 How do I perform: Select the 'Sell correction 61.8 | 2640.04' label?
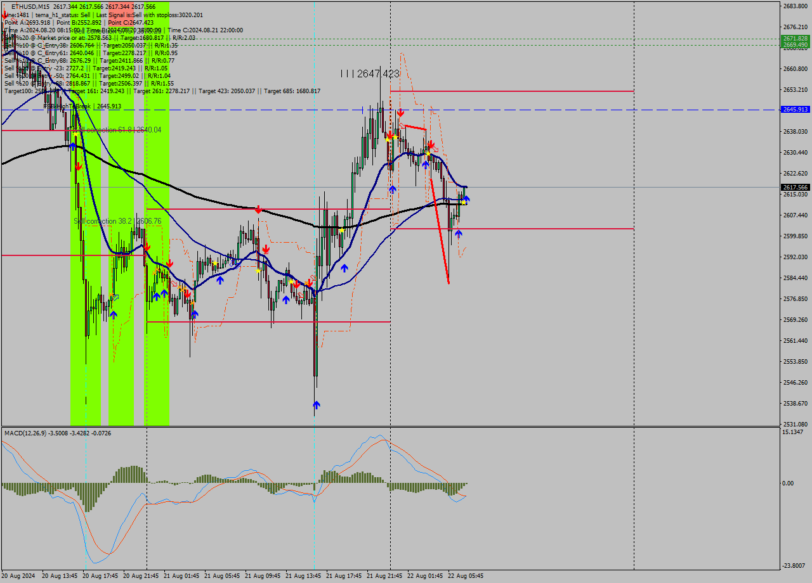(x=117, y=129)
